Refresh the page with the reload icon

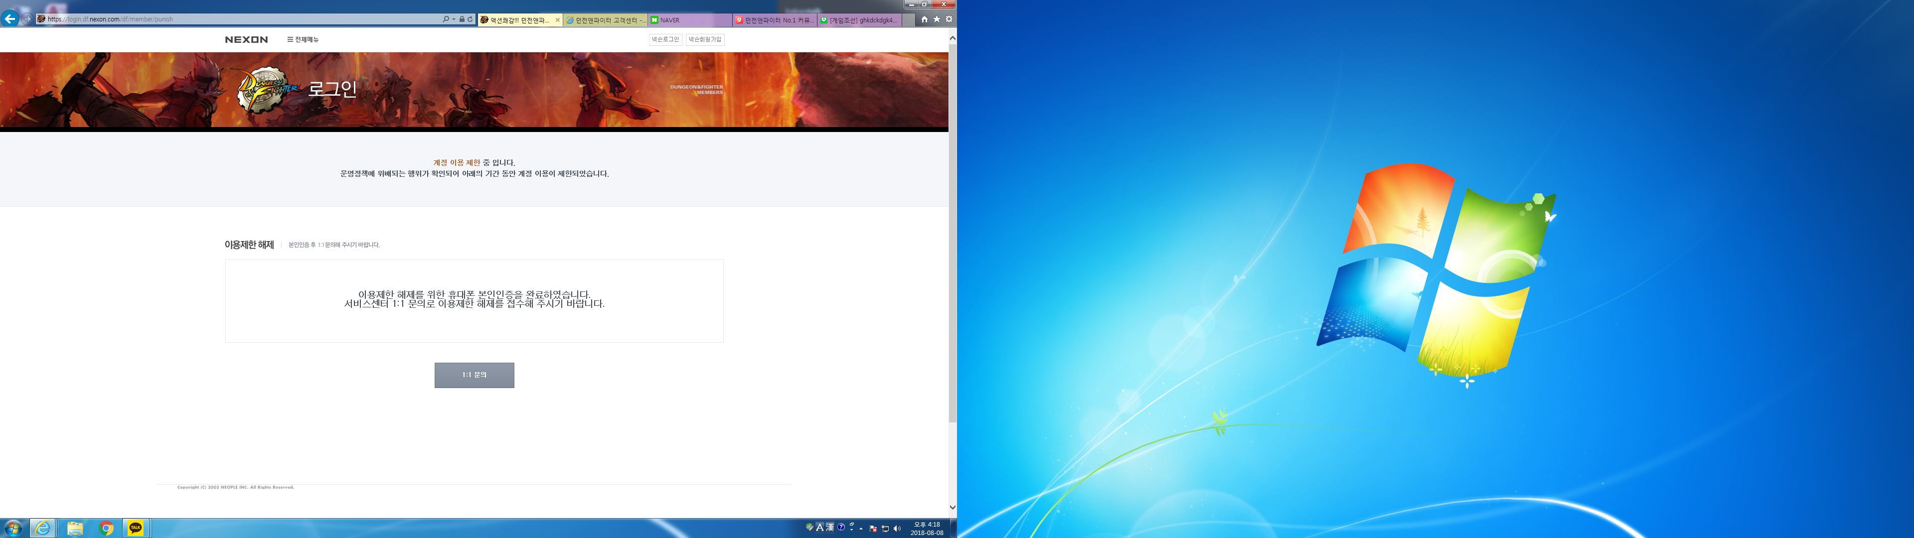(470, 19)
